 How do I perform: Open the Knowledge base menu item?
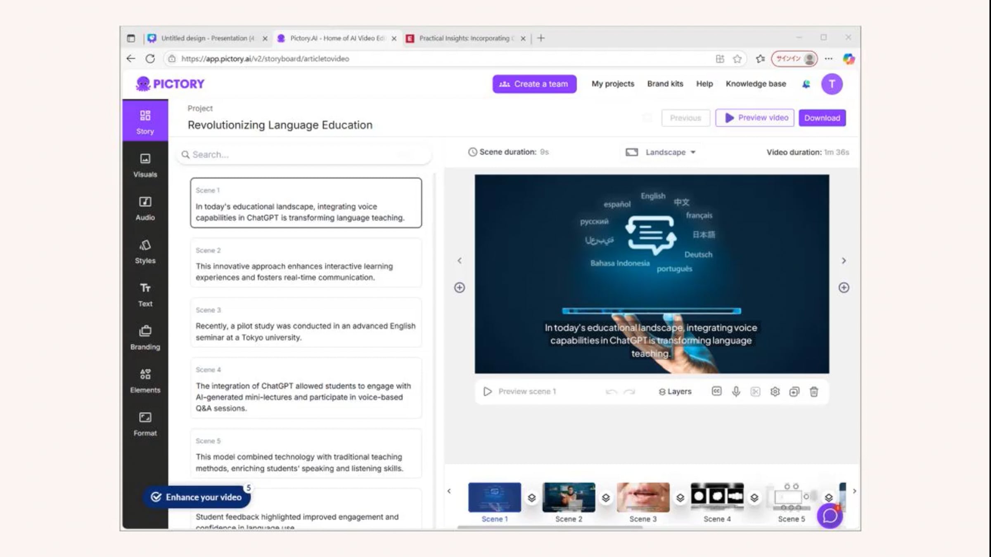point(756,84)
